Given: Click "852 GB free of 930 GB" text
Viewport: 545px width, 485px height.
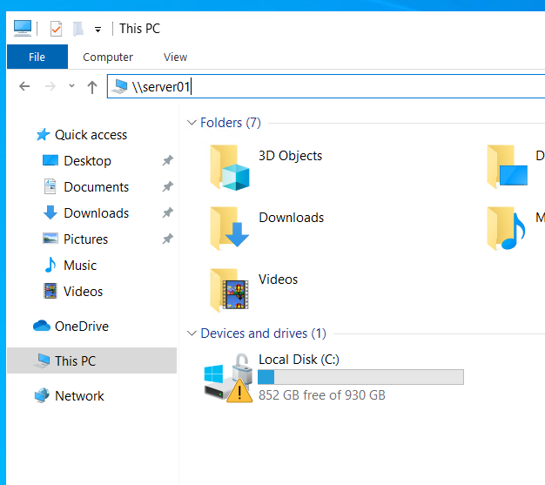Looking at the screenshot, I should [x=322, y=395].
